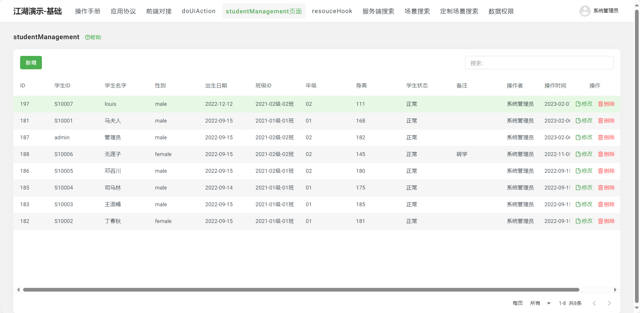The image size is (640, 313).
Task: Select the highlighted row for S10007
Action: [x=235, y=104]
